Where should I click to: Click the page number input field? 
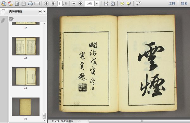60,3
